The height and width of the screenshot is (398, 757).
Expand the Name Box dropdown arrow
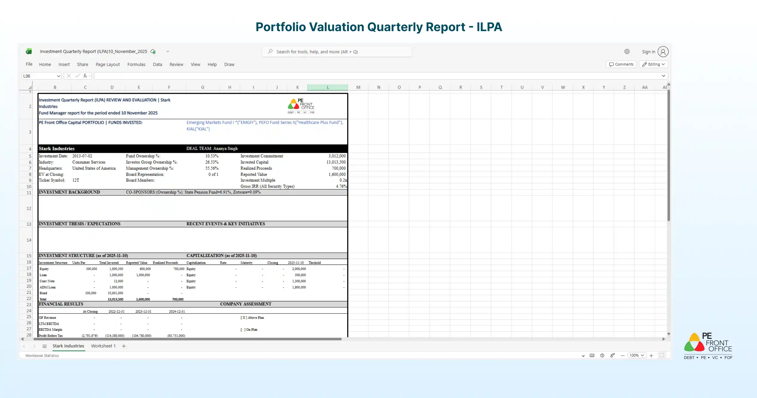click(58, 76)
